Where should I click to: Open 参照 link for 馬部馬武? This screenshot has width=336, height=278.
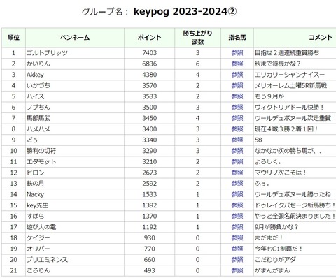(x=237, y=118)
